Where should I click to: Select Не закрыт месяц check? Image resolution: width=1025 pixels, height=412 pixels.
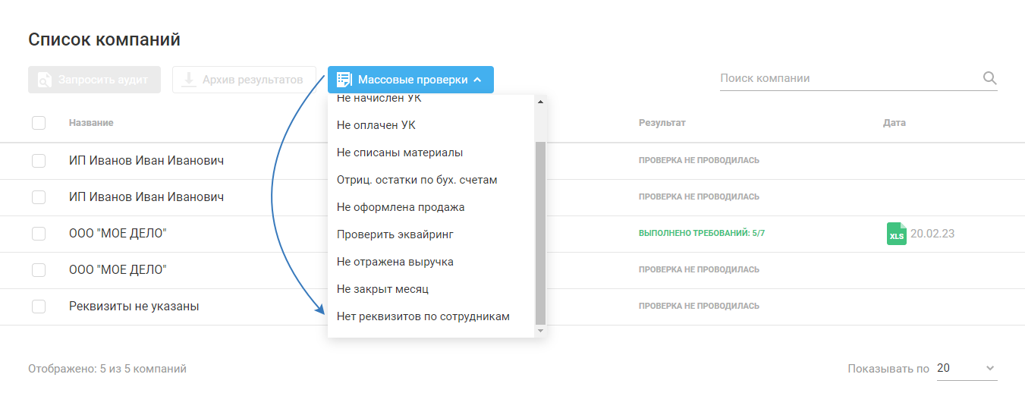pos(382,289)
